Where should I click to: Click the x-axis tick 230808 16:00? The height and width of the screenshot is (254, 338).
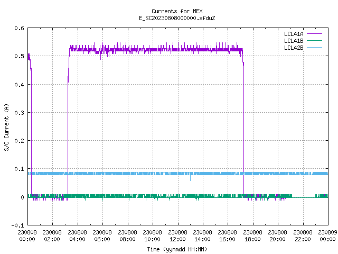click(x=227, y=236)
